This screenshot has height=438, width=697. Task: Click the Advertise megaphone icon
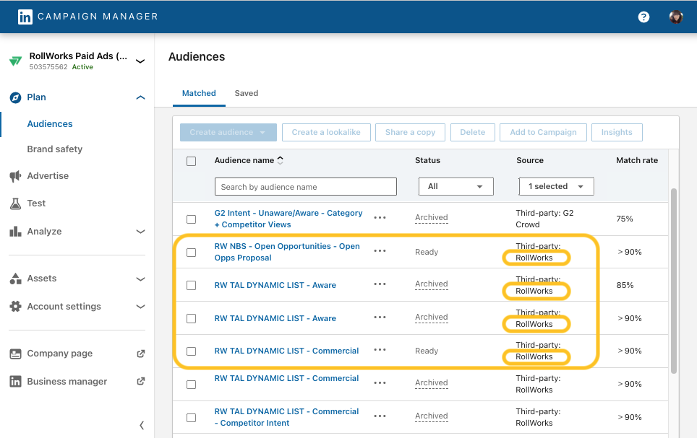(15, 176)
